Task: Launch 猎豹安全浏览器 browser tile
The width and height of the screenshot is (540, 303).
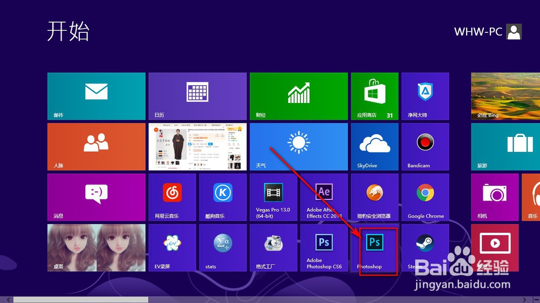Action: [375, 197]
